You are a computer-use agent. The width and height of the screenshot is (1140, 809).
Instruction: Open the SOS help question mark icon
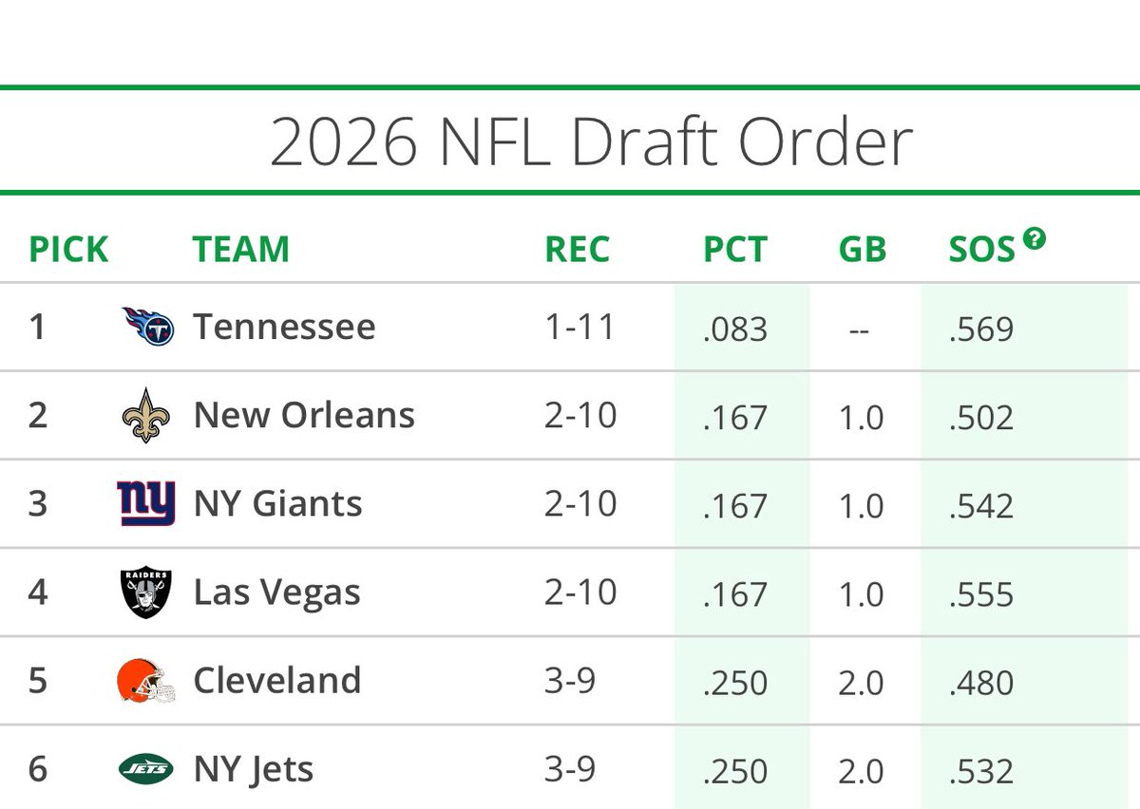tap(1035, 238)
